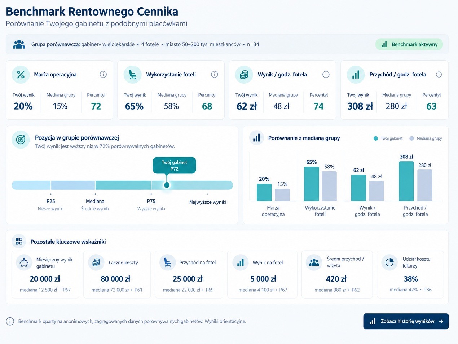Click the percent icon beside Marża operacyjna
Screen dimensions: 458x344
tap(21, 75)
